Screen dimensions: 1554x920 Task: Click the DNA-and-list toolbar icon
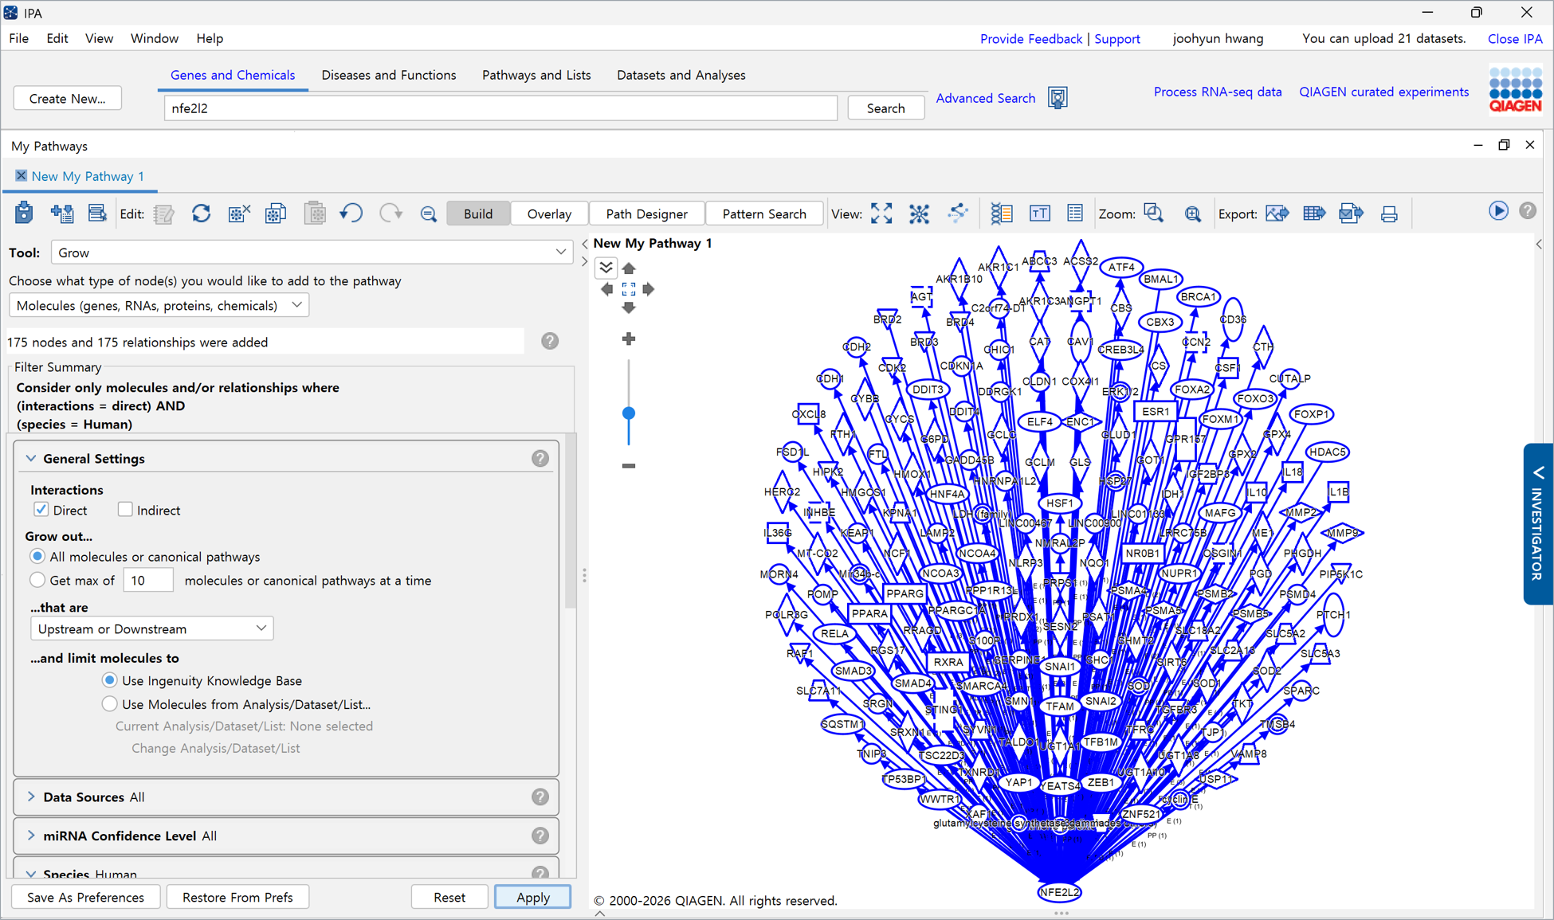tap(1002, 213)
